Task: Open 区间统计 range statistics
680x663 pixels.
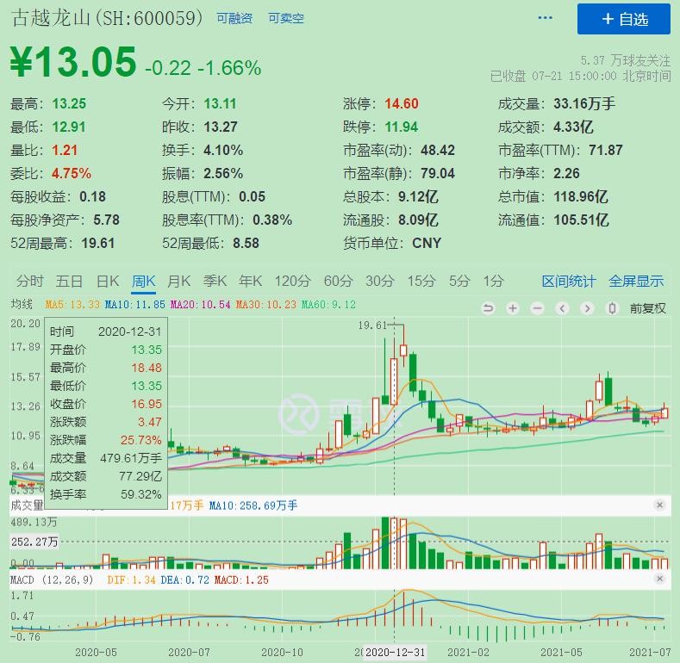Action: pyautogui.click(x=569, y=282)
